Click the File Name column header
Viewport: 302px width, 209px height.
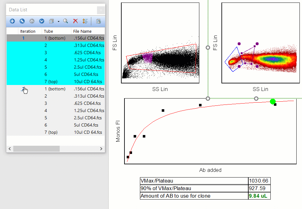tap(82, 31)
